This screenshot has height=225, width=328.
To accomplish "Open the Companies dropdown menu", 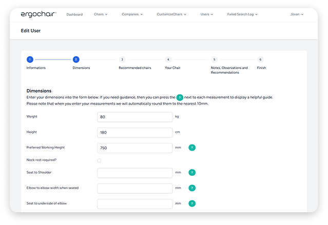I will tap(132, 14).
